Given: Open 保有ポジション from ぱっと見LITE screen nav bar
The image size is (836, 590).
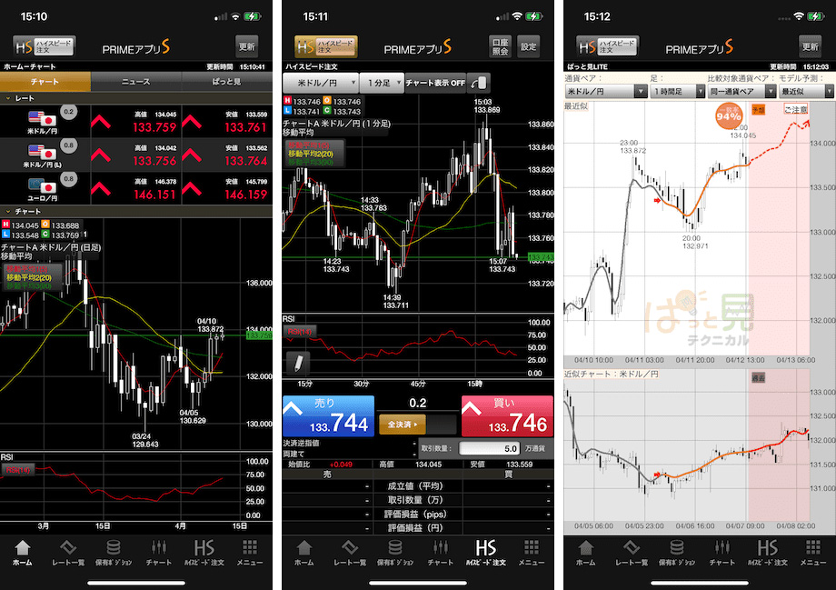Looking at the screenshot, I should 677,553.
